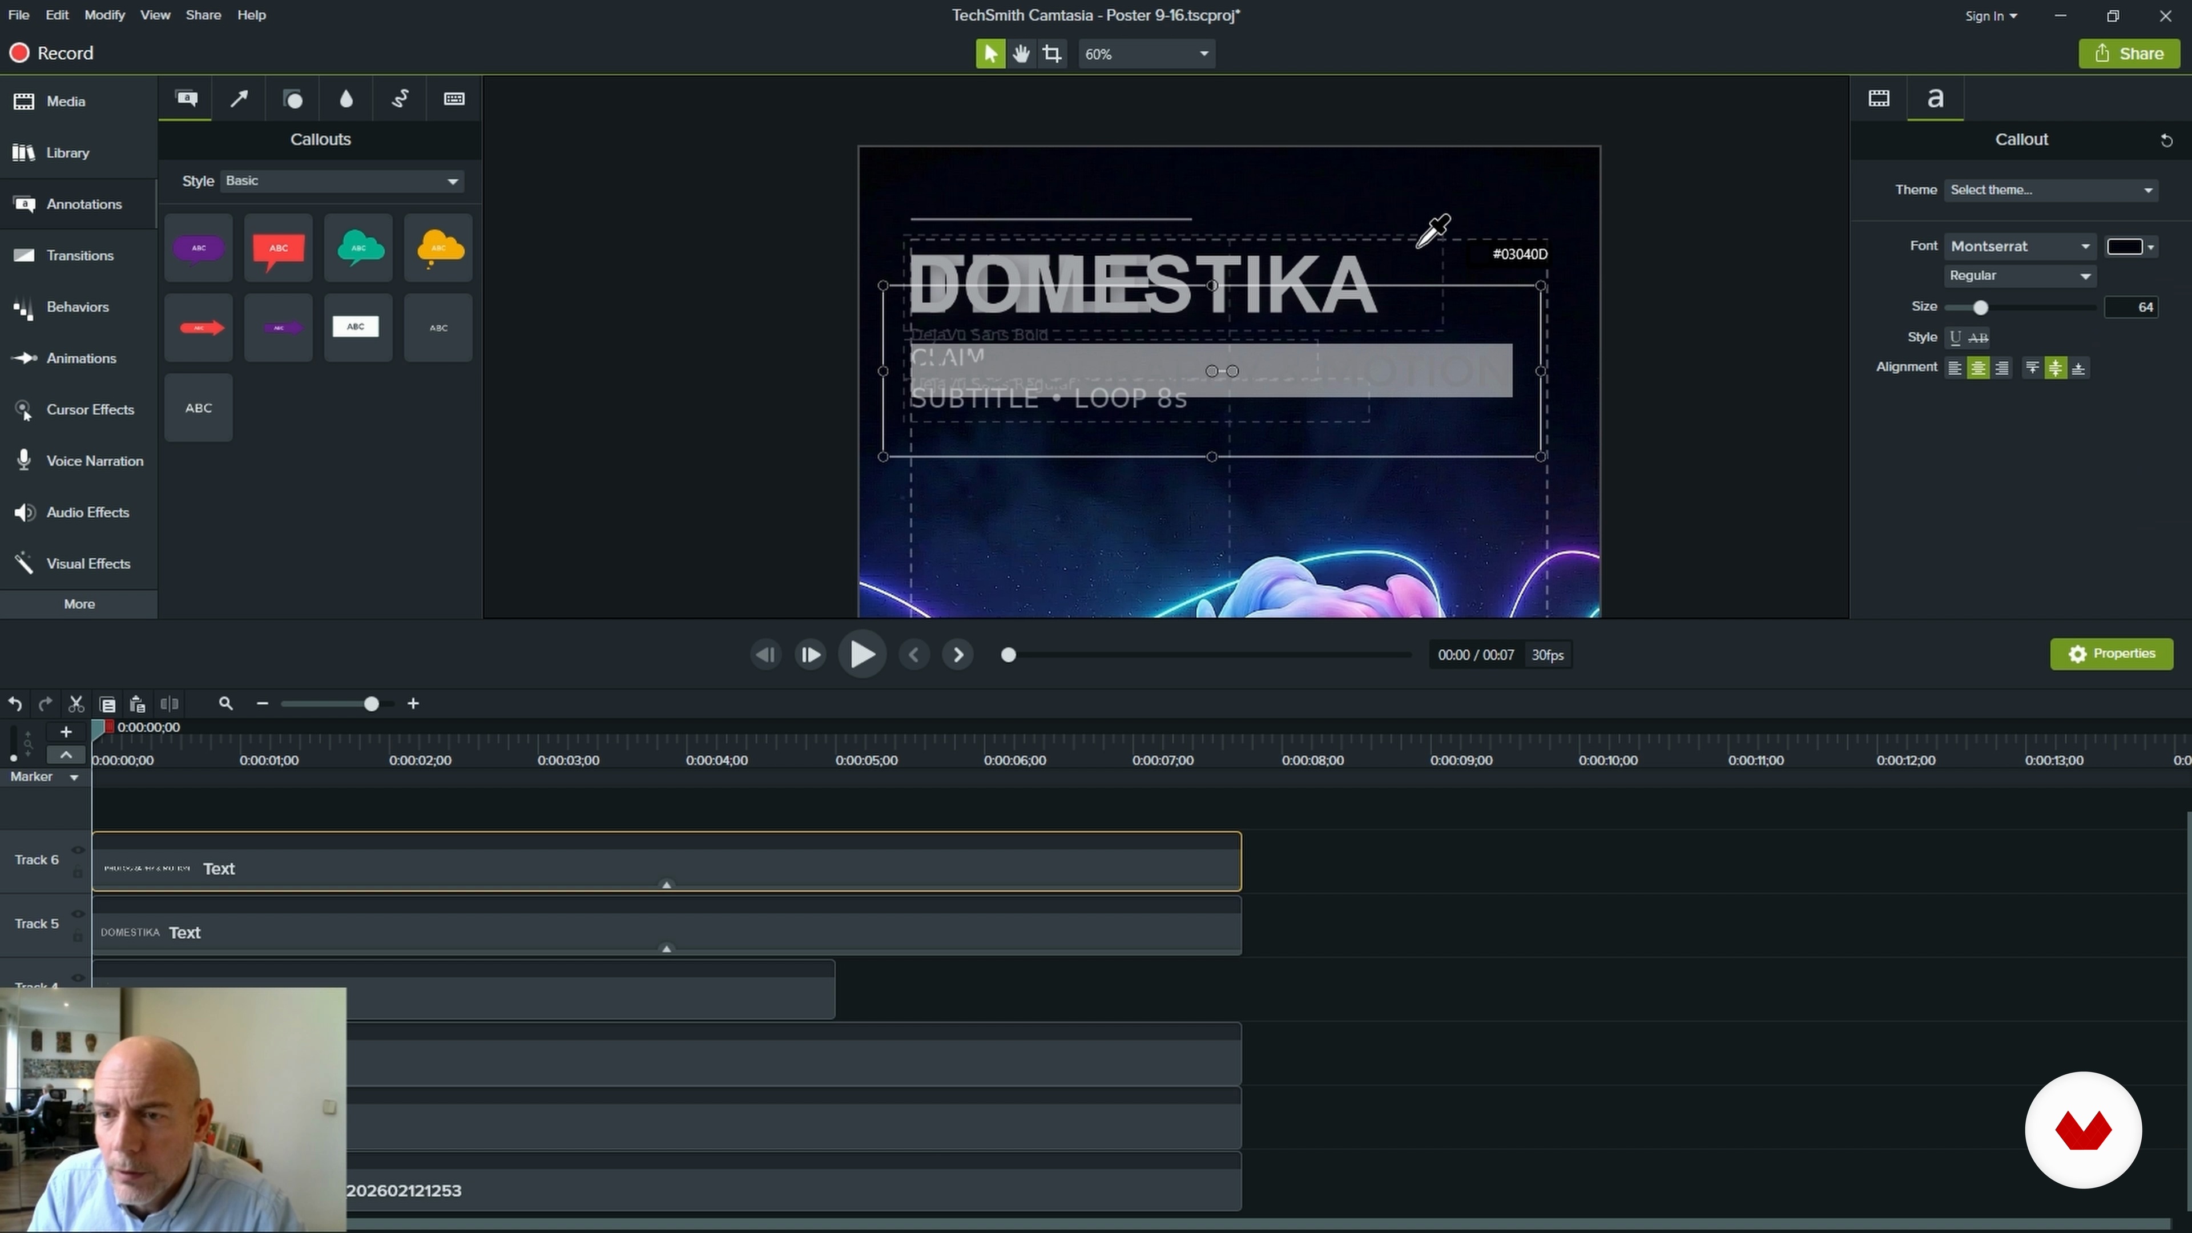The width and height of the screenshot is (2192, 1233).
Task: Open the Edit menu
Action: pyautogui.click(x=57, y=15)
